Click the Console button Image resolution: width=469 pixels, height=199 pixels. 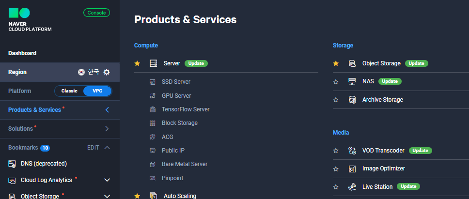(96, 13)
